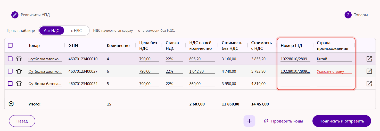Viewport: 380px width, 131px height.
Task: Click the total with VAT 14 457,00
Action: click(x=260, y=104)
